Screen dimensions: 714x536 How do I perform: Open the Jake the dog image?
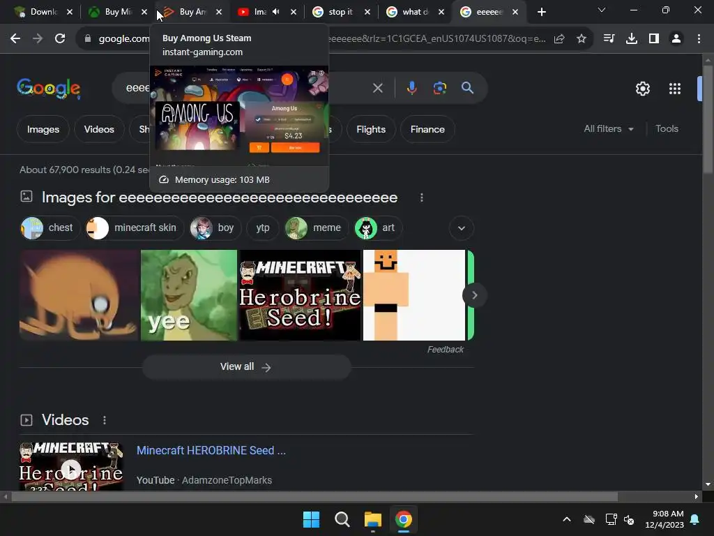click(x=78, y=295)
